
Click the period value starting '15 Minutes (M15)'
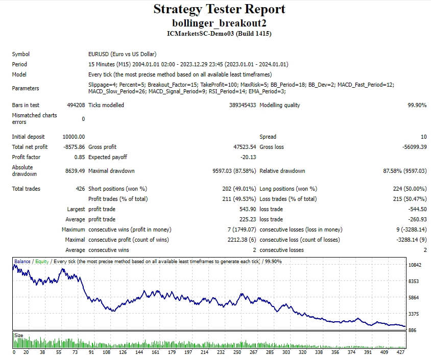point(188,64)
